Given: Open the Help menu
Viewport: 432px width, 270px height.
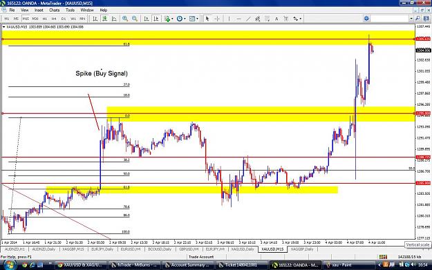Looking at the screenshot, I should (x=104, y=10).
